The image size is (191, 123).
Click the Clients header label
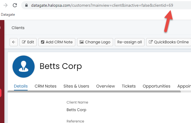coord(18,28)
